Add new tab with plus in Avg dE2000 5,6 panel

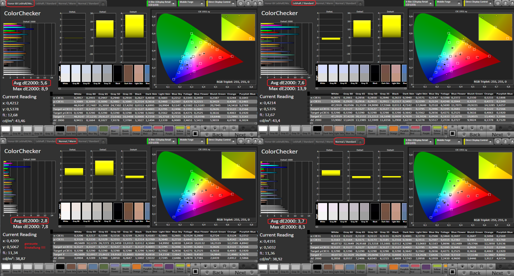coord(103,4)
